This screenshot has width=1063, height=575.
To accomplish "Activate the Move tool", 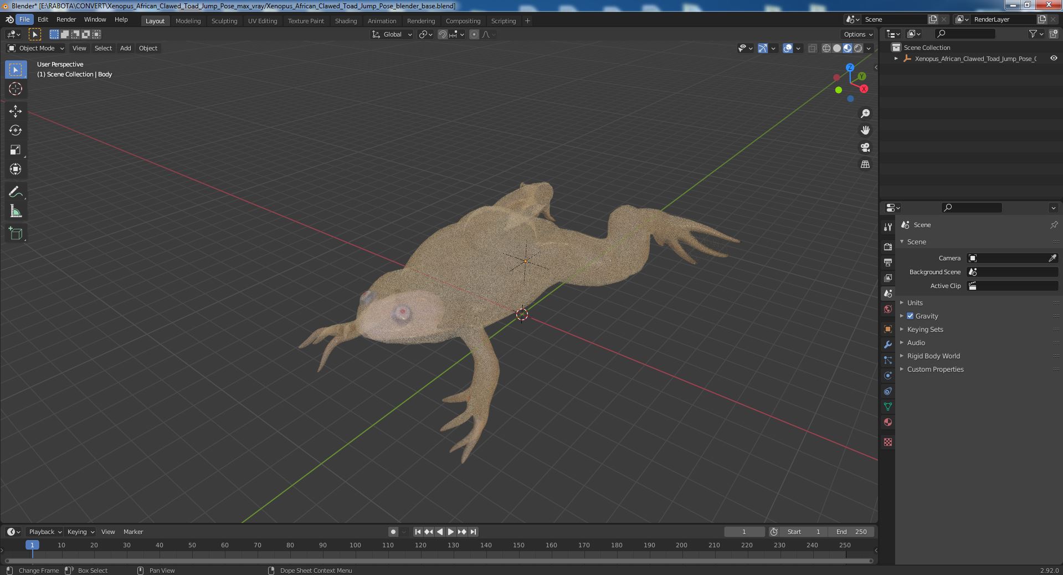I will [x=16, y=111].
